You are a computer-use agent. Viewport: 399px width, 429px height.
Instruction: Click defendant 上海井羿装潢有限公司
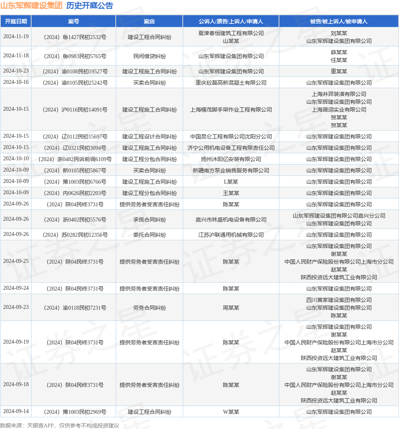click(x=339, y=94)
